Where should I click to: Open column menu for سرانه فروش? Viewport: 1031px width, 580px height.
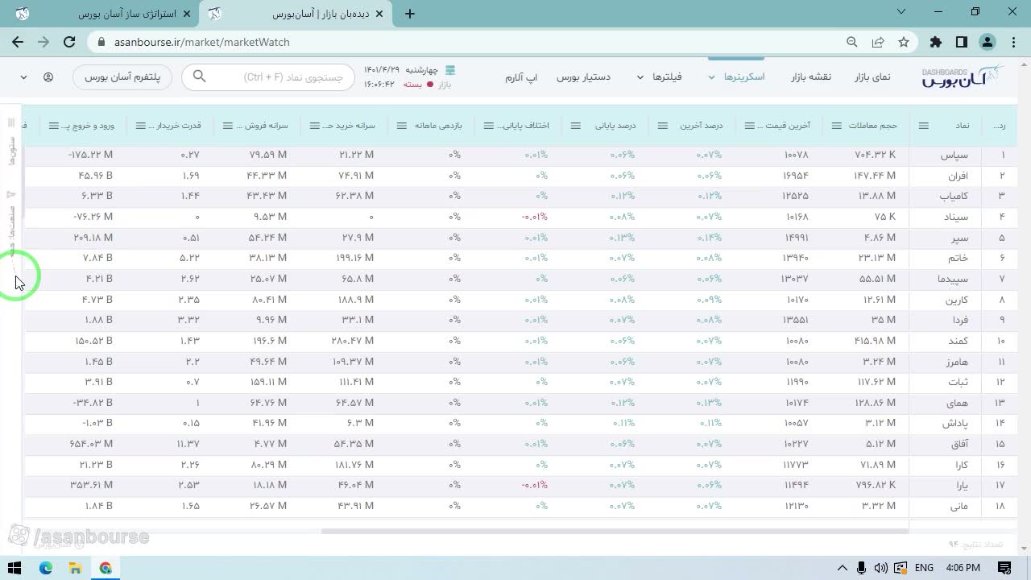click(x=228, y=126)
